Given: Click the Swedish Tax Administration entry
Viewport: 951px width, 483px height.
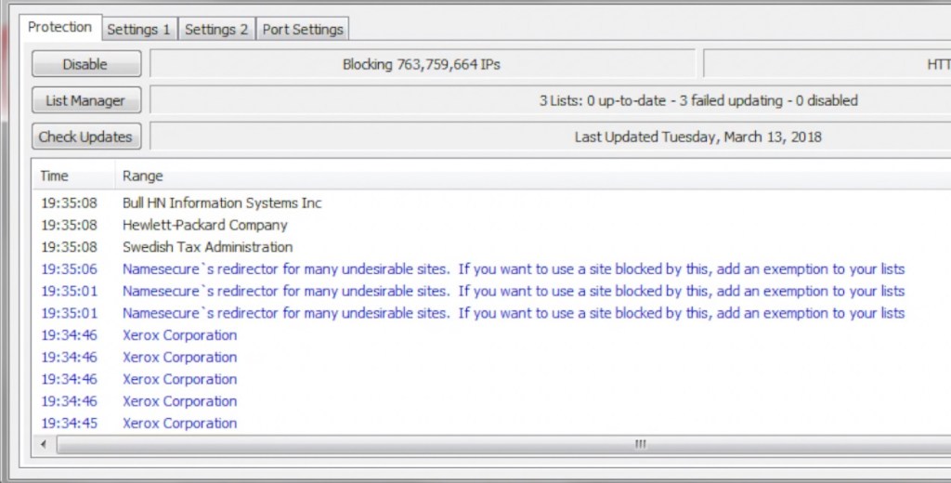Looking at the screenshot, I should point(207,247).
